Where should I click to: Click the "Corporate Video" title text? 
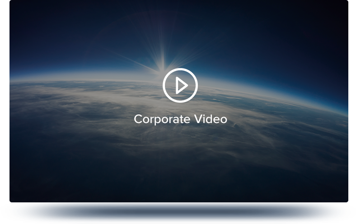coord(180,119)
